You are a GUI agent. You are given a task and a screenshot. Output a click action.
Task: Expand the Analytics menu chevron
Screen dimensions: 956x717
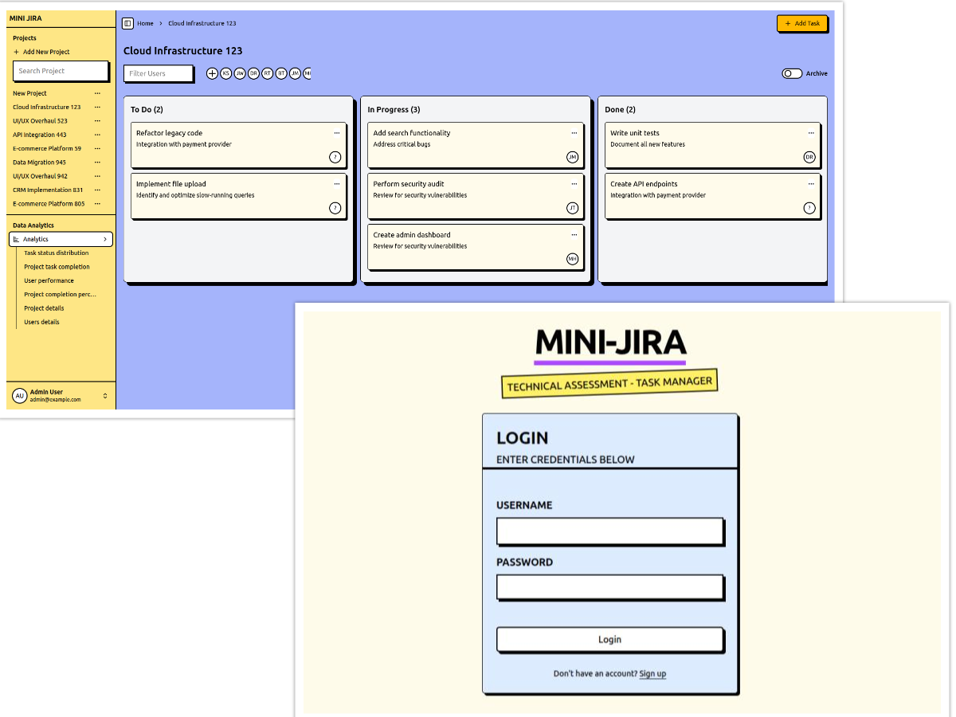tap(105, 238)
